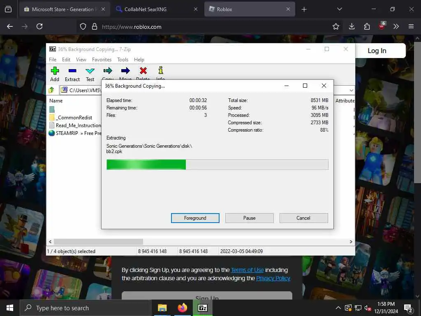This screenshot has height=316, width=421.
Task: Open a new browser tab
Action: 304,9
